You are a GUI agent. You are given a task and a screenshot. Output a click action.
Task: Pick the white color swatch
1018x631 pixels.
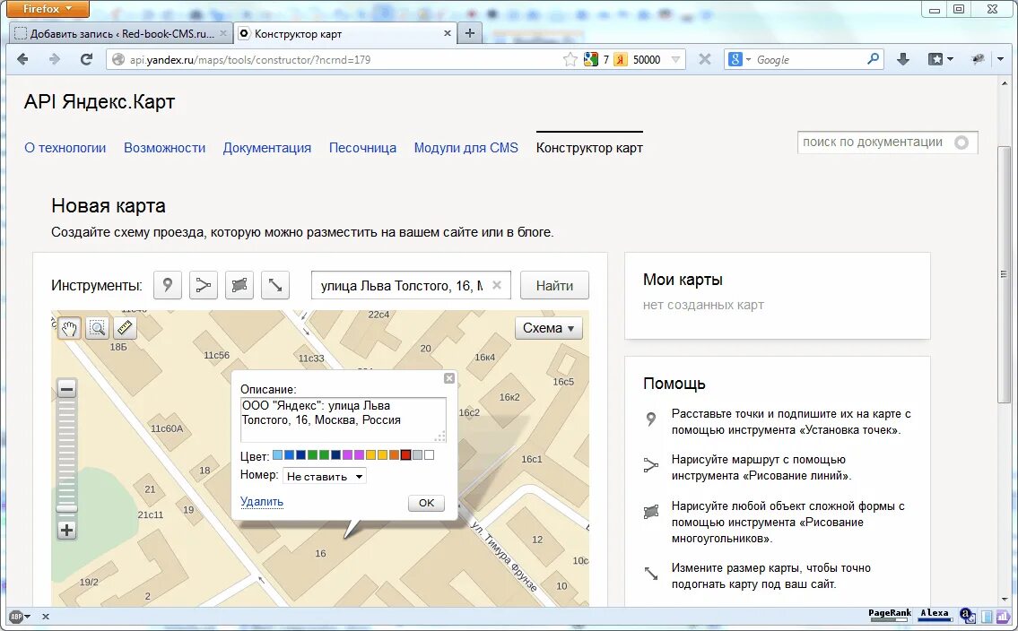click(x=429, y=455)
